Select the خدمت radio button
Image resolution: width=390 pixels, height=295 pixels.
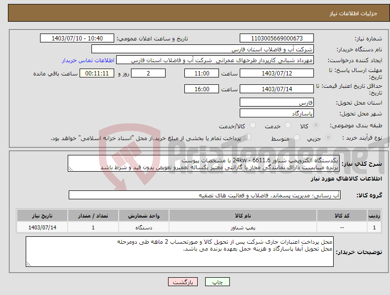(288, 125)
